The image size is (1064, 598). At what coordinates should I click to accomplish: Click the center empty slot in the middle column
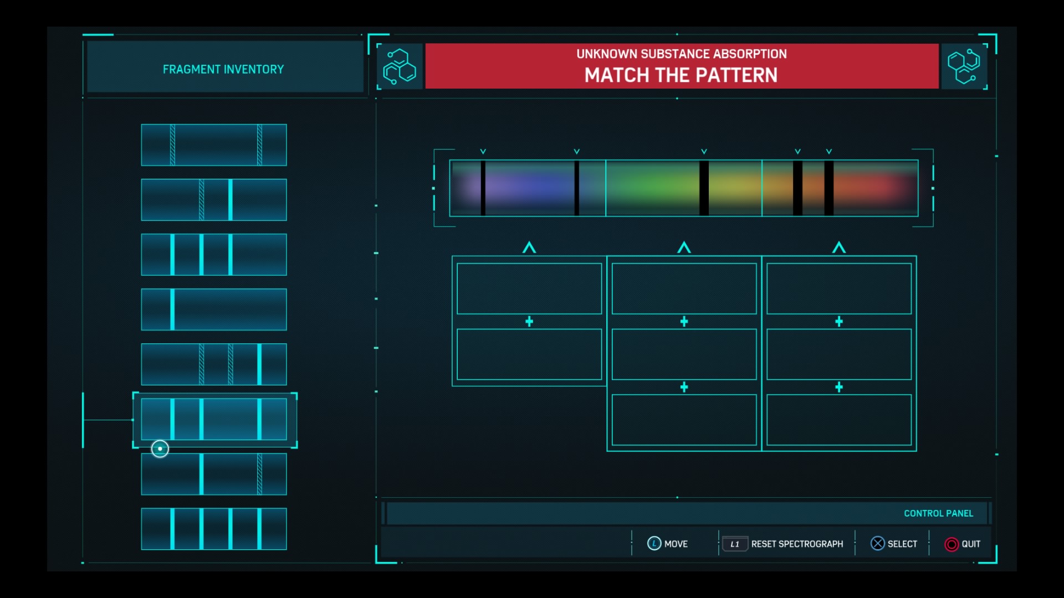684,354
